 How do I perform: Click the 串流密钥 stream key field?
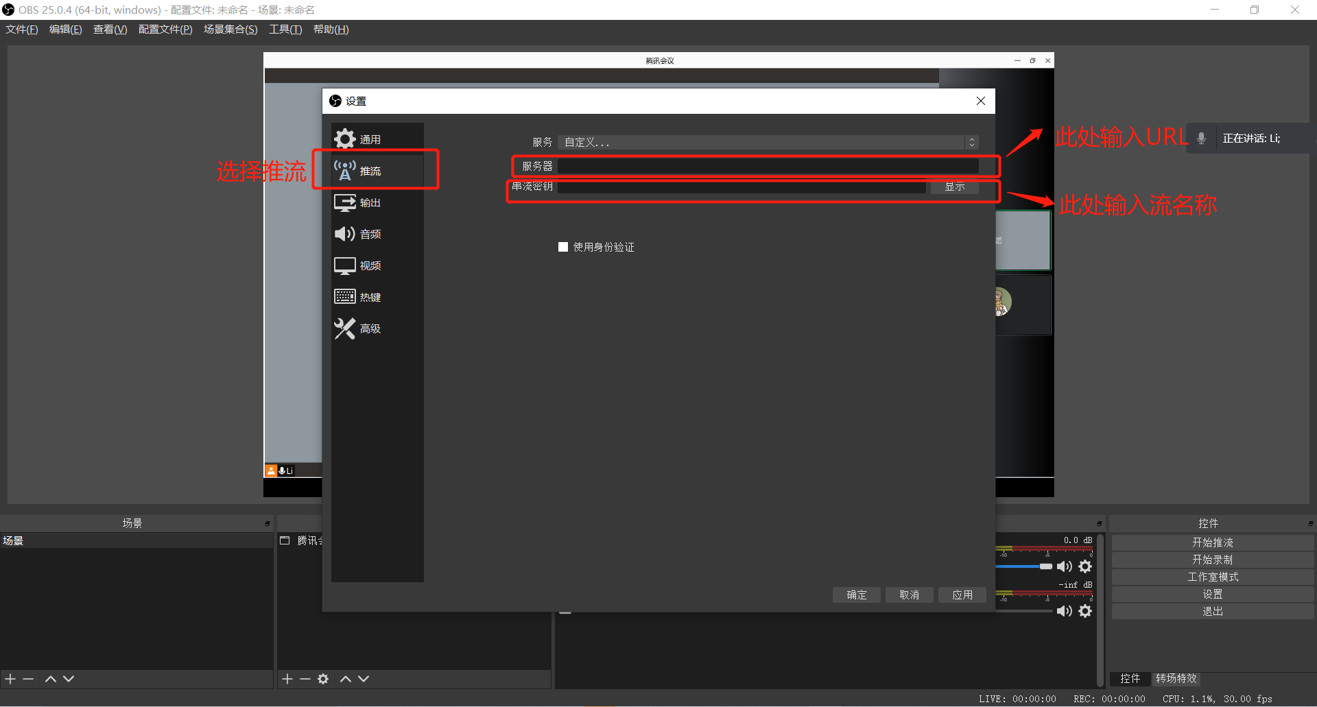click(x=742, y=187)
